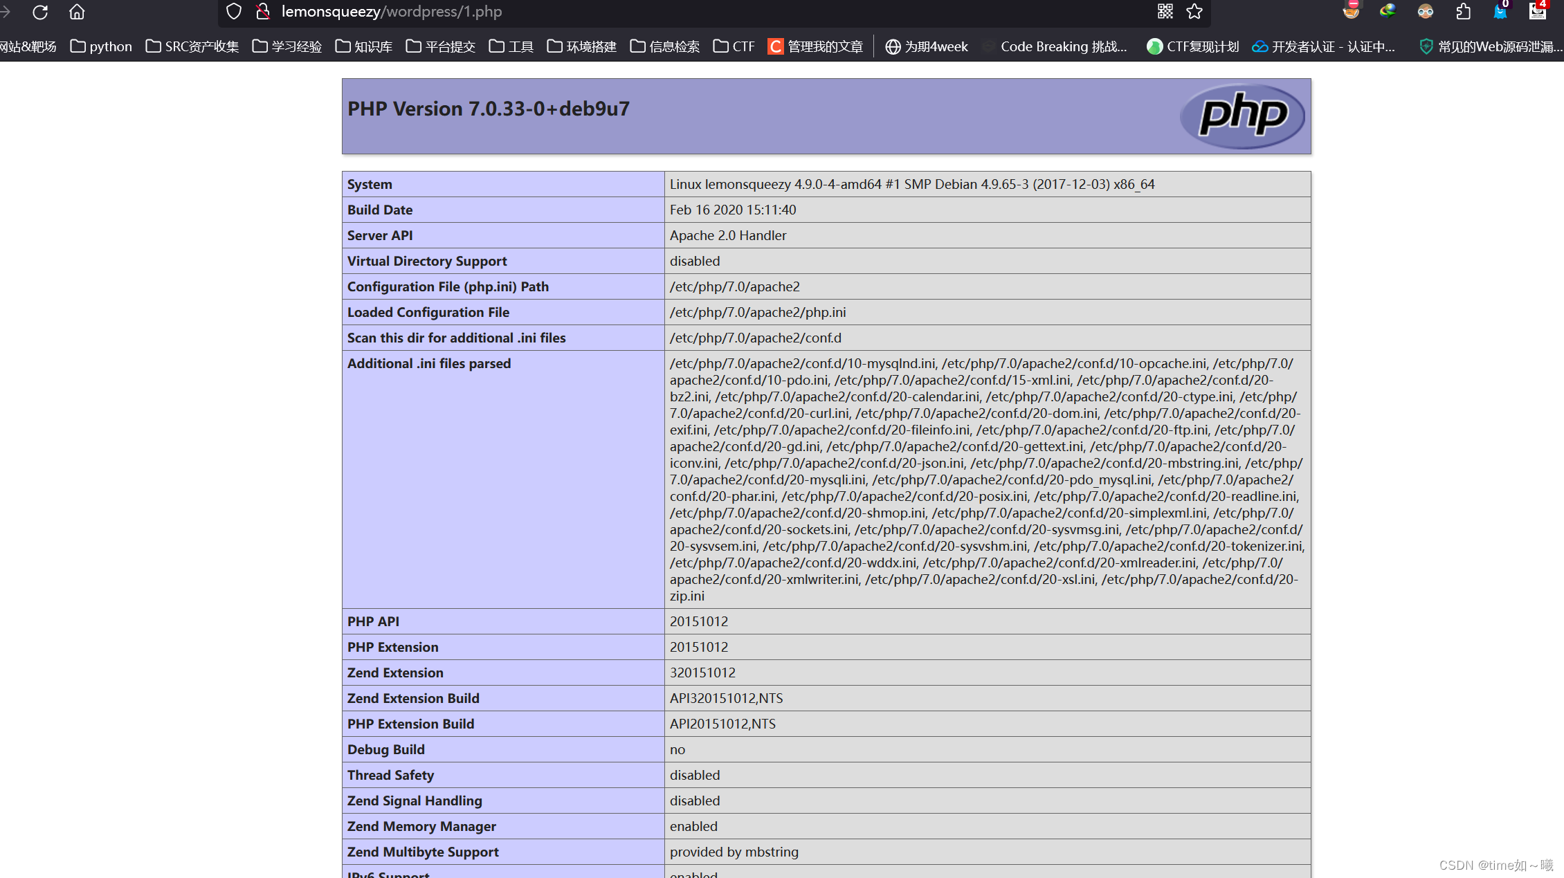Click the Debug Build label
Image resolution: width=1564 pixels, height=878 pixels.
[x=386, y=749]
